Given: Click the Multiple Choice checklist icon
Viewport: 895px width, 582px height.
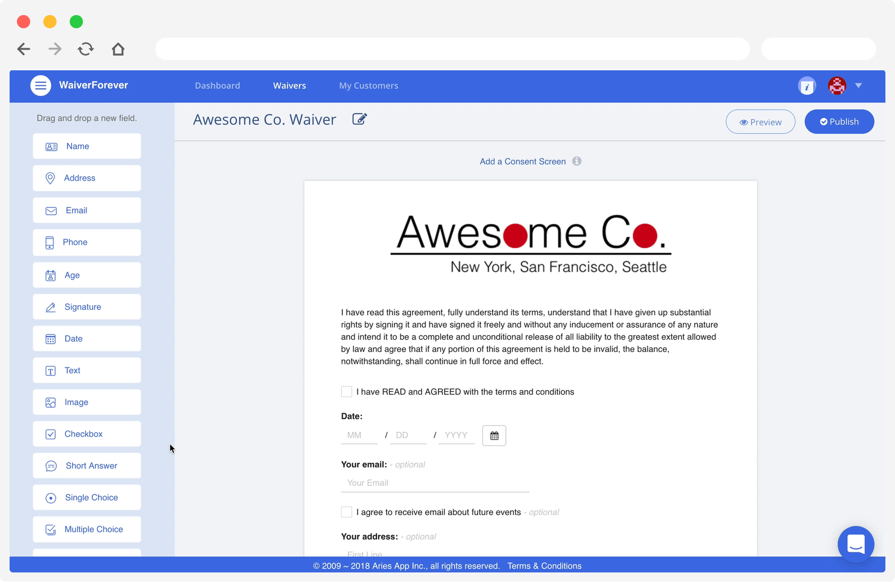Looking at the screenshot, I should [x=51, y=530].
